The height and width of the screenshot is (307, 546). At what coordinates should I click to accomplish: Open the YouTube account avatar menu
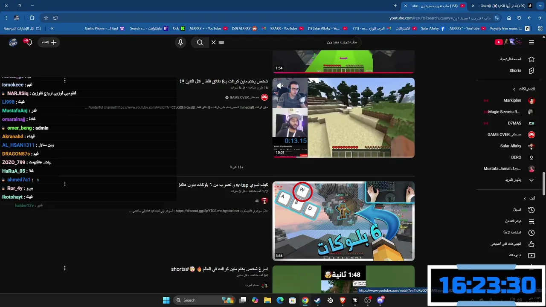[13, 42]
